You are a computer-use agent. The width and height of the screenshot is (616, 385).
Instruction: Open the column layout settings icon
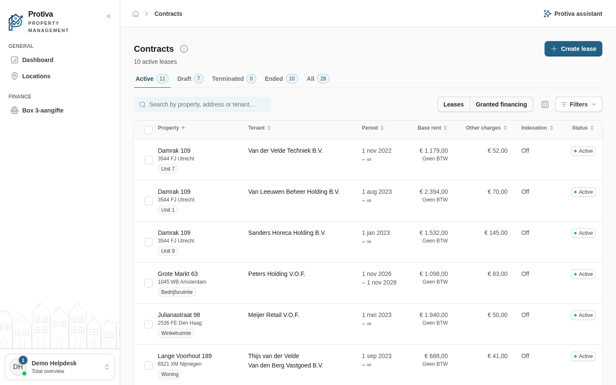tap(545, 104)
